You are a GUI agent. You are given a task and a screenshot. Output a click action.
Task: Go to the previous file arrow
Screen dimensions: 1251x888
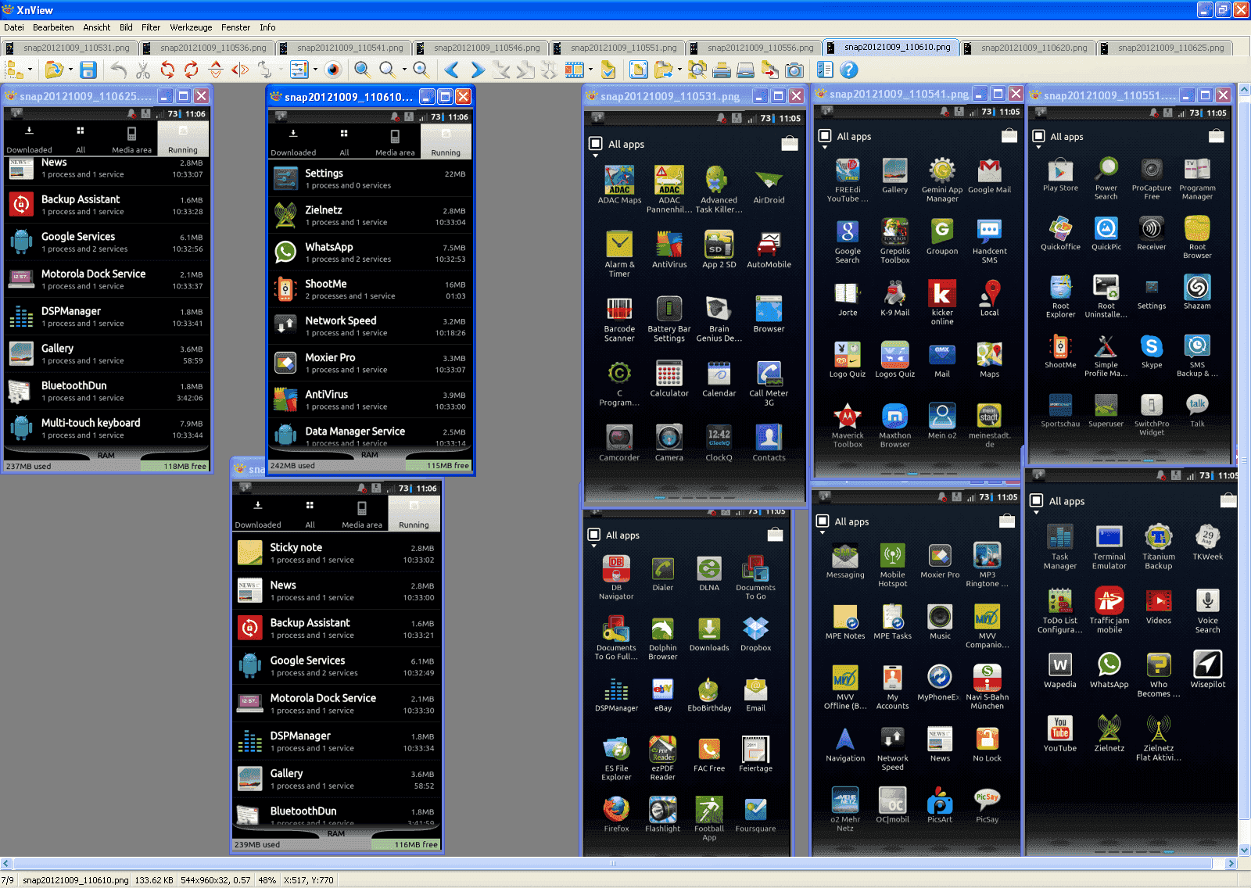[452, 70]
